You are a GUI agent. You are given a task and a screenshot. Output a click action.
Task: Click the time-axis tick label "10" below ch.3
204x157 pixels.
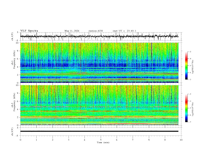pyautogui.click(x=181, y=140)
